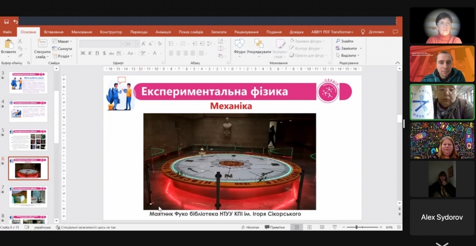Click the zoom slider handle
Viewport: 476px width, 246px height.
[x=357, y=227]
